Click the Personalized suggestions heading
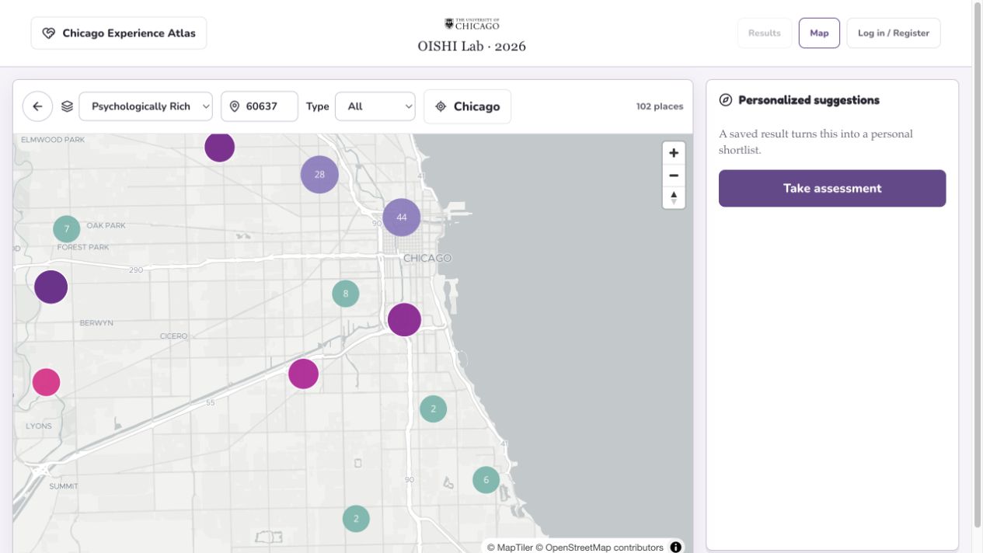Viewport: 983px width, 553px height. click(809, 100)
